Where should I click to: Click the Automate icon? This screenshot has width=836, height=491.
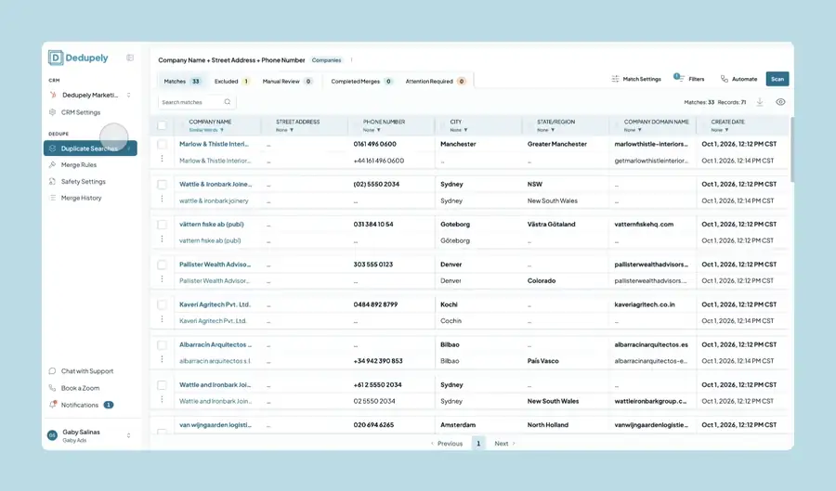tap(724, 79)
